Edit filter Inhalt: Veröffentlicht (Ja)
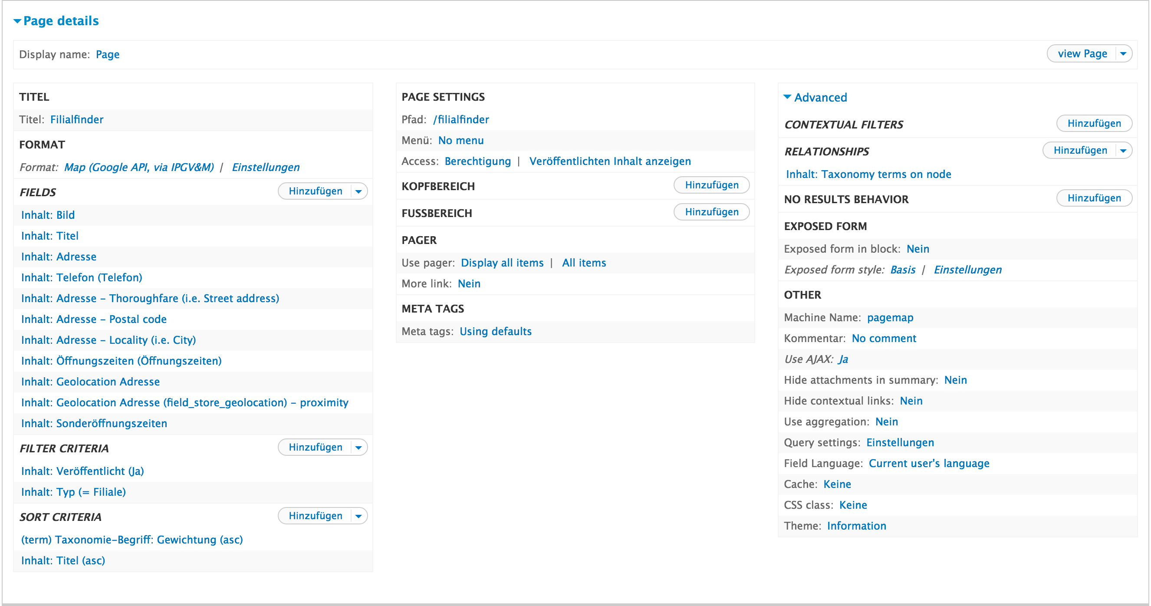Viewport: 1151px width, 606px height. [82, 471]
